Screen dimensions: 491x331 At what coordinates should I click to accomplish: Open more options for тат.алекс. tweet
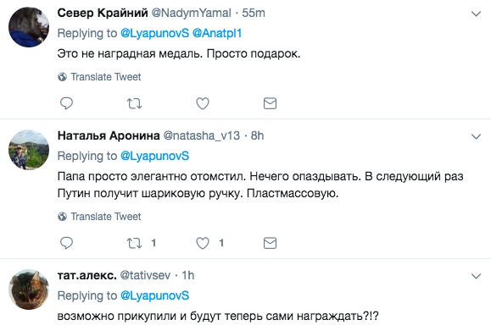coord(476,276)
